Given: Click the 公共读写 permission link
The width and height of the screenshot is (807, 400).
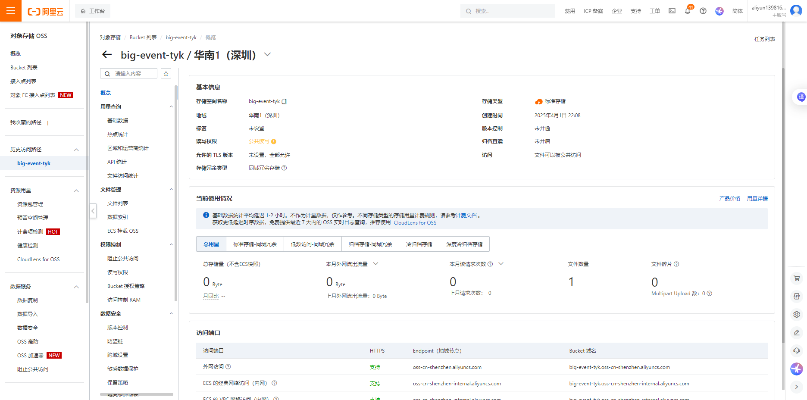Looking at the screenshot, I should [x=259, y=141].
